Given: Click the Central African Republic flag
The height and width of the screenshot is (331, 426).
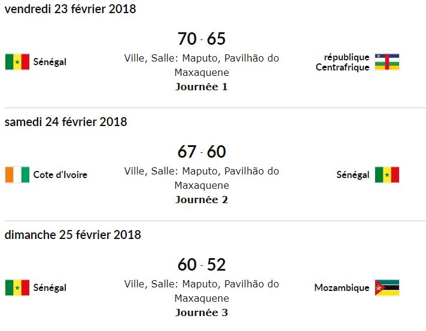Looking at the screenshot, I should click(x=387, y=62).
